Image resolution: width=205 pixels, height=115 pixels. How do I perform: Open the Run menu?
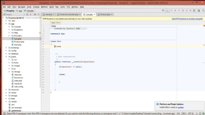(x=57, y=7)
